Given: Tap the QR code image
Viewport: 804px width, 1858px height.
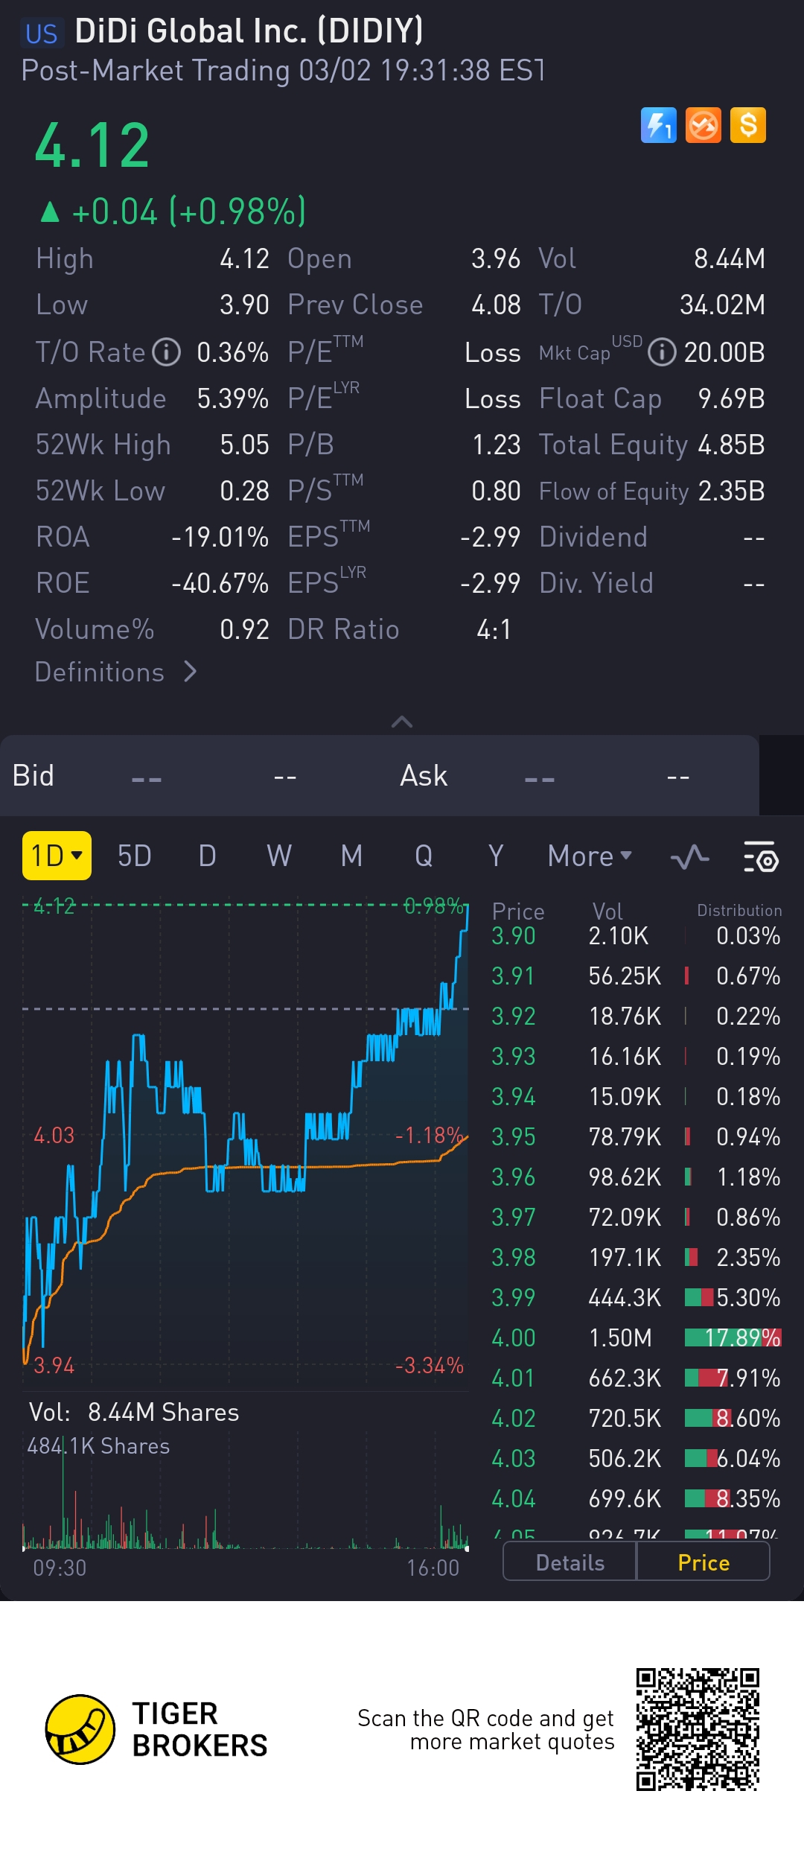Looking at the screenshot, I should point(698,1729).
